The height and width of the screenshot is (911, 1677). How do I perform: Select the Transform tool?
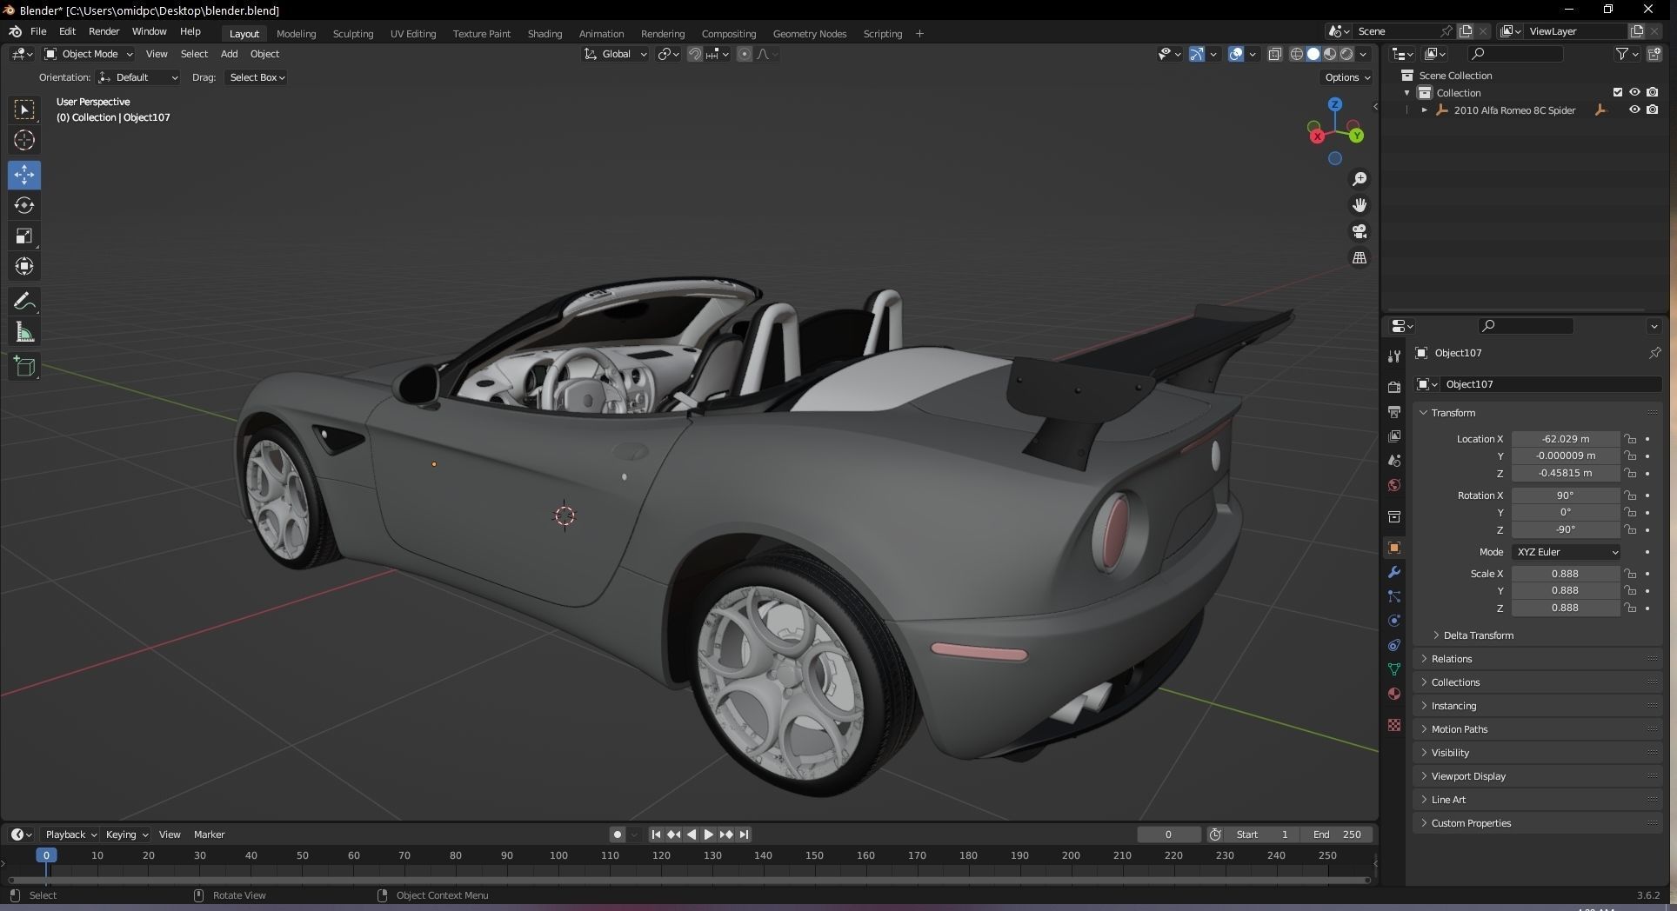[24, 266]
